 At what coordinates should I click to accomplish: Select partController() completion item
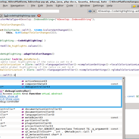[x=61, y=120]
